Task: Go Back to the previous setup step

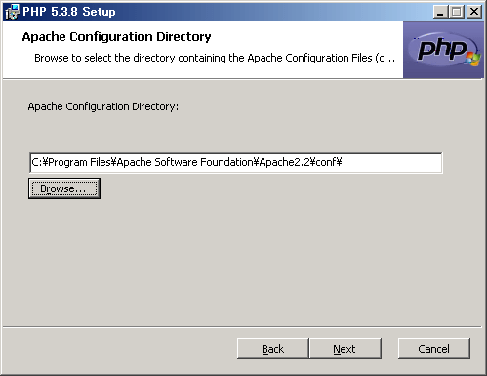Action: (273, 349)
